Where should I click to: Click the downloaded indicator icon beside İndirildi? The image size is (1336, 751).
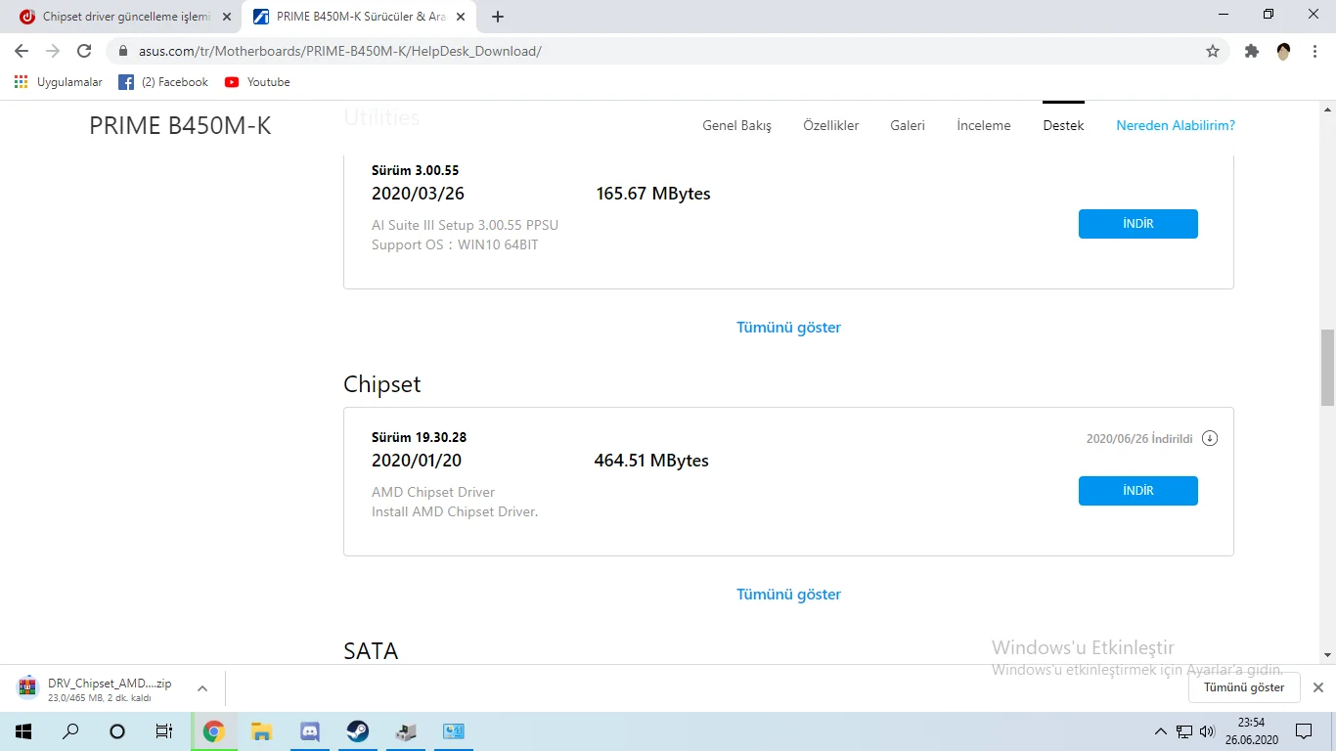point(1210,438)
